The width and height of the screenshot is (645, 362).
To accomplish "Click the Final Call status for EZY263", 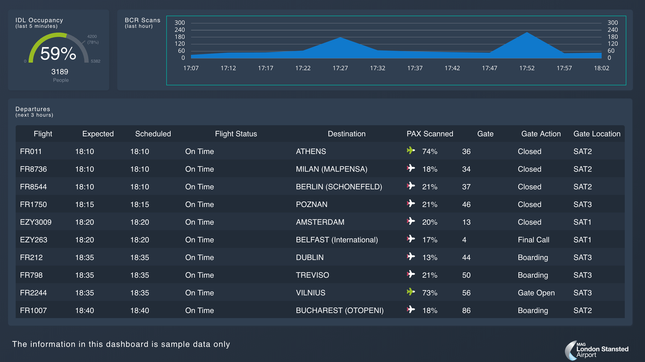I will coord(534,240).
